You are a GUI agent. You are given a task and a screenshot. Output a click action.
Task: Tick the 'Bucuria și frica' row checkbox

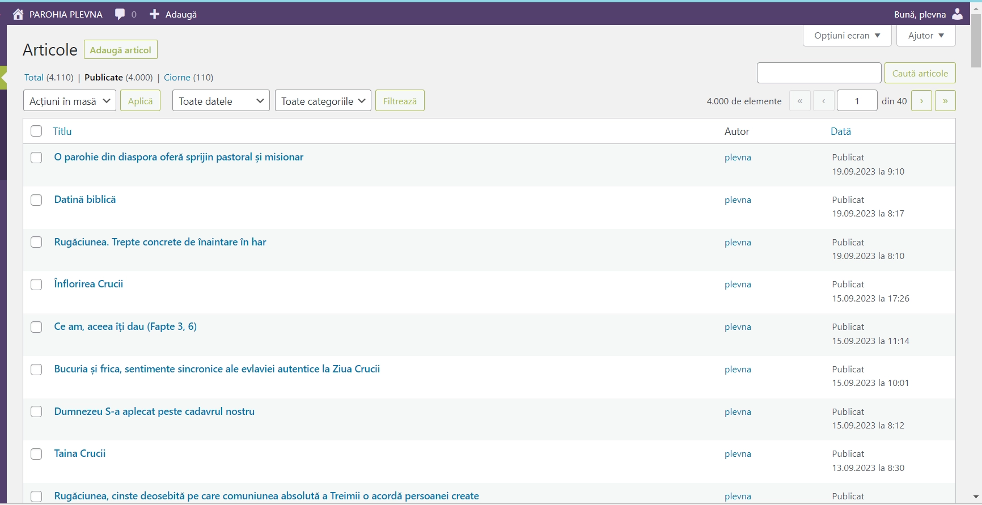(x=36, y=370)
